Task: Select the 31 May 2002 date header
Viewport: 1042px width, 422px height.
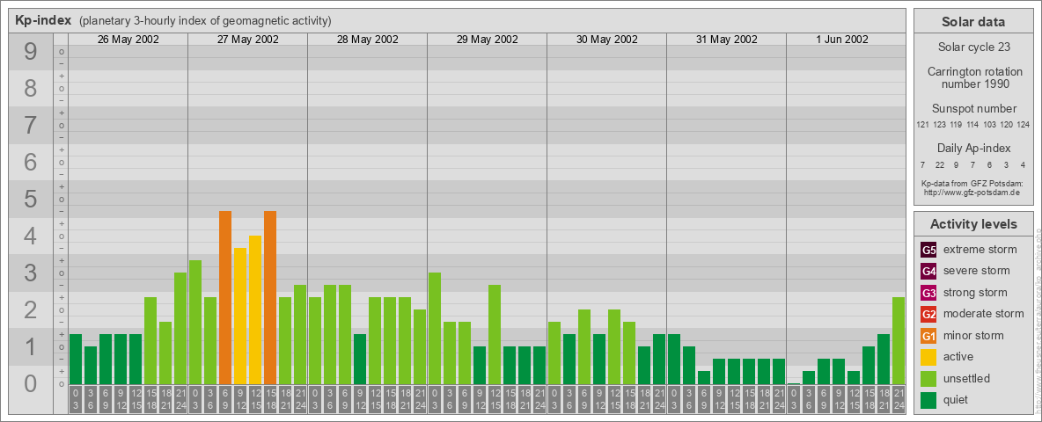Action: (x=726, y=40)
